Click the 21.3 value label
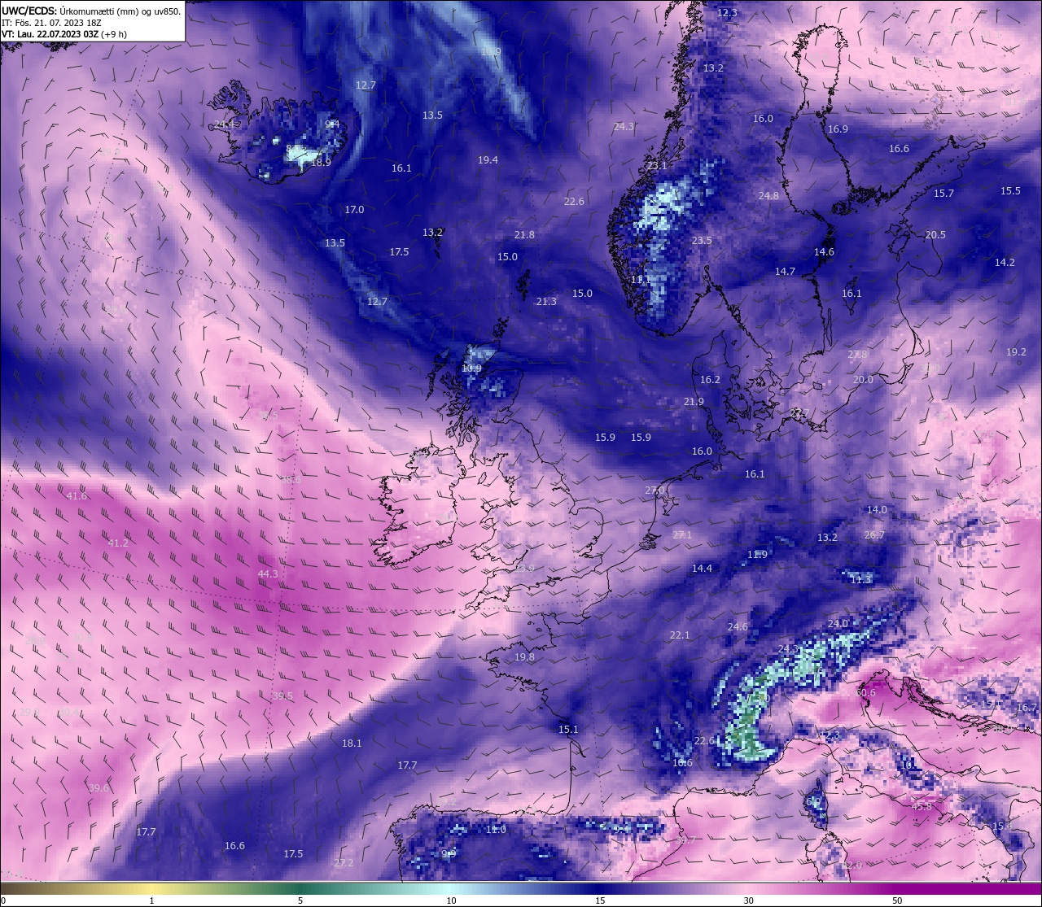The height and width of the screenshot is (907, 1042). (x=546, y=301)
